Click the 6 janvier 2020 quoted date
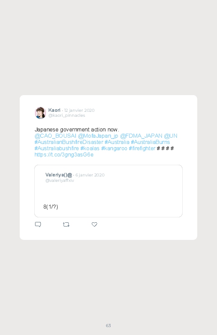The width and height of the screenshot is (217, 335). tap(90, 175)
